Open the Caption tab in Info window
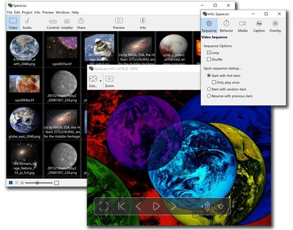This screenshot has width=293, height=230. (x=259, y=26)
